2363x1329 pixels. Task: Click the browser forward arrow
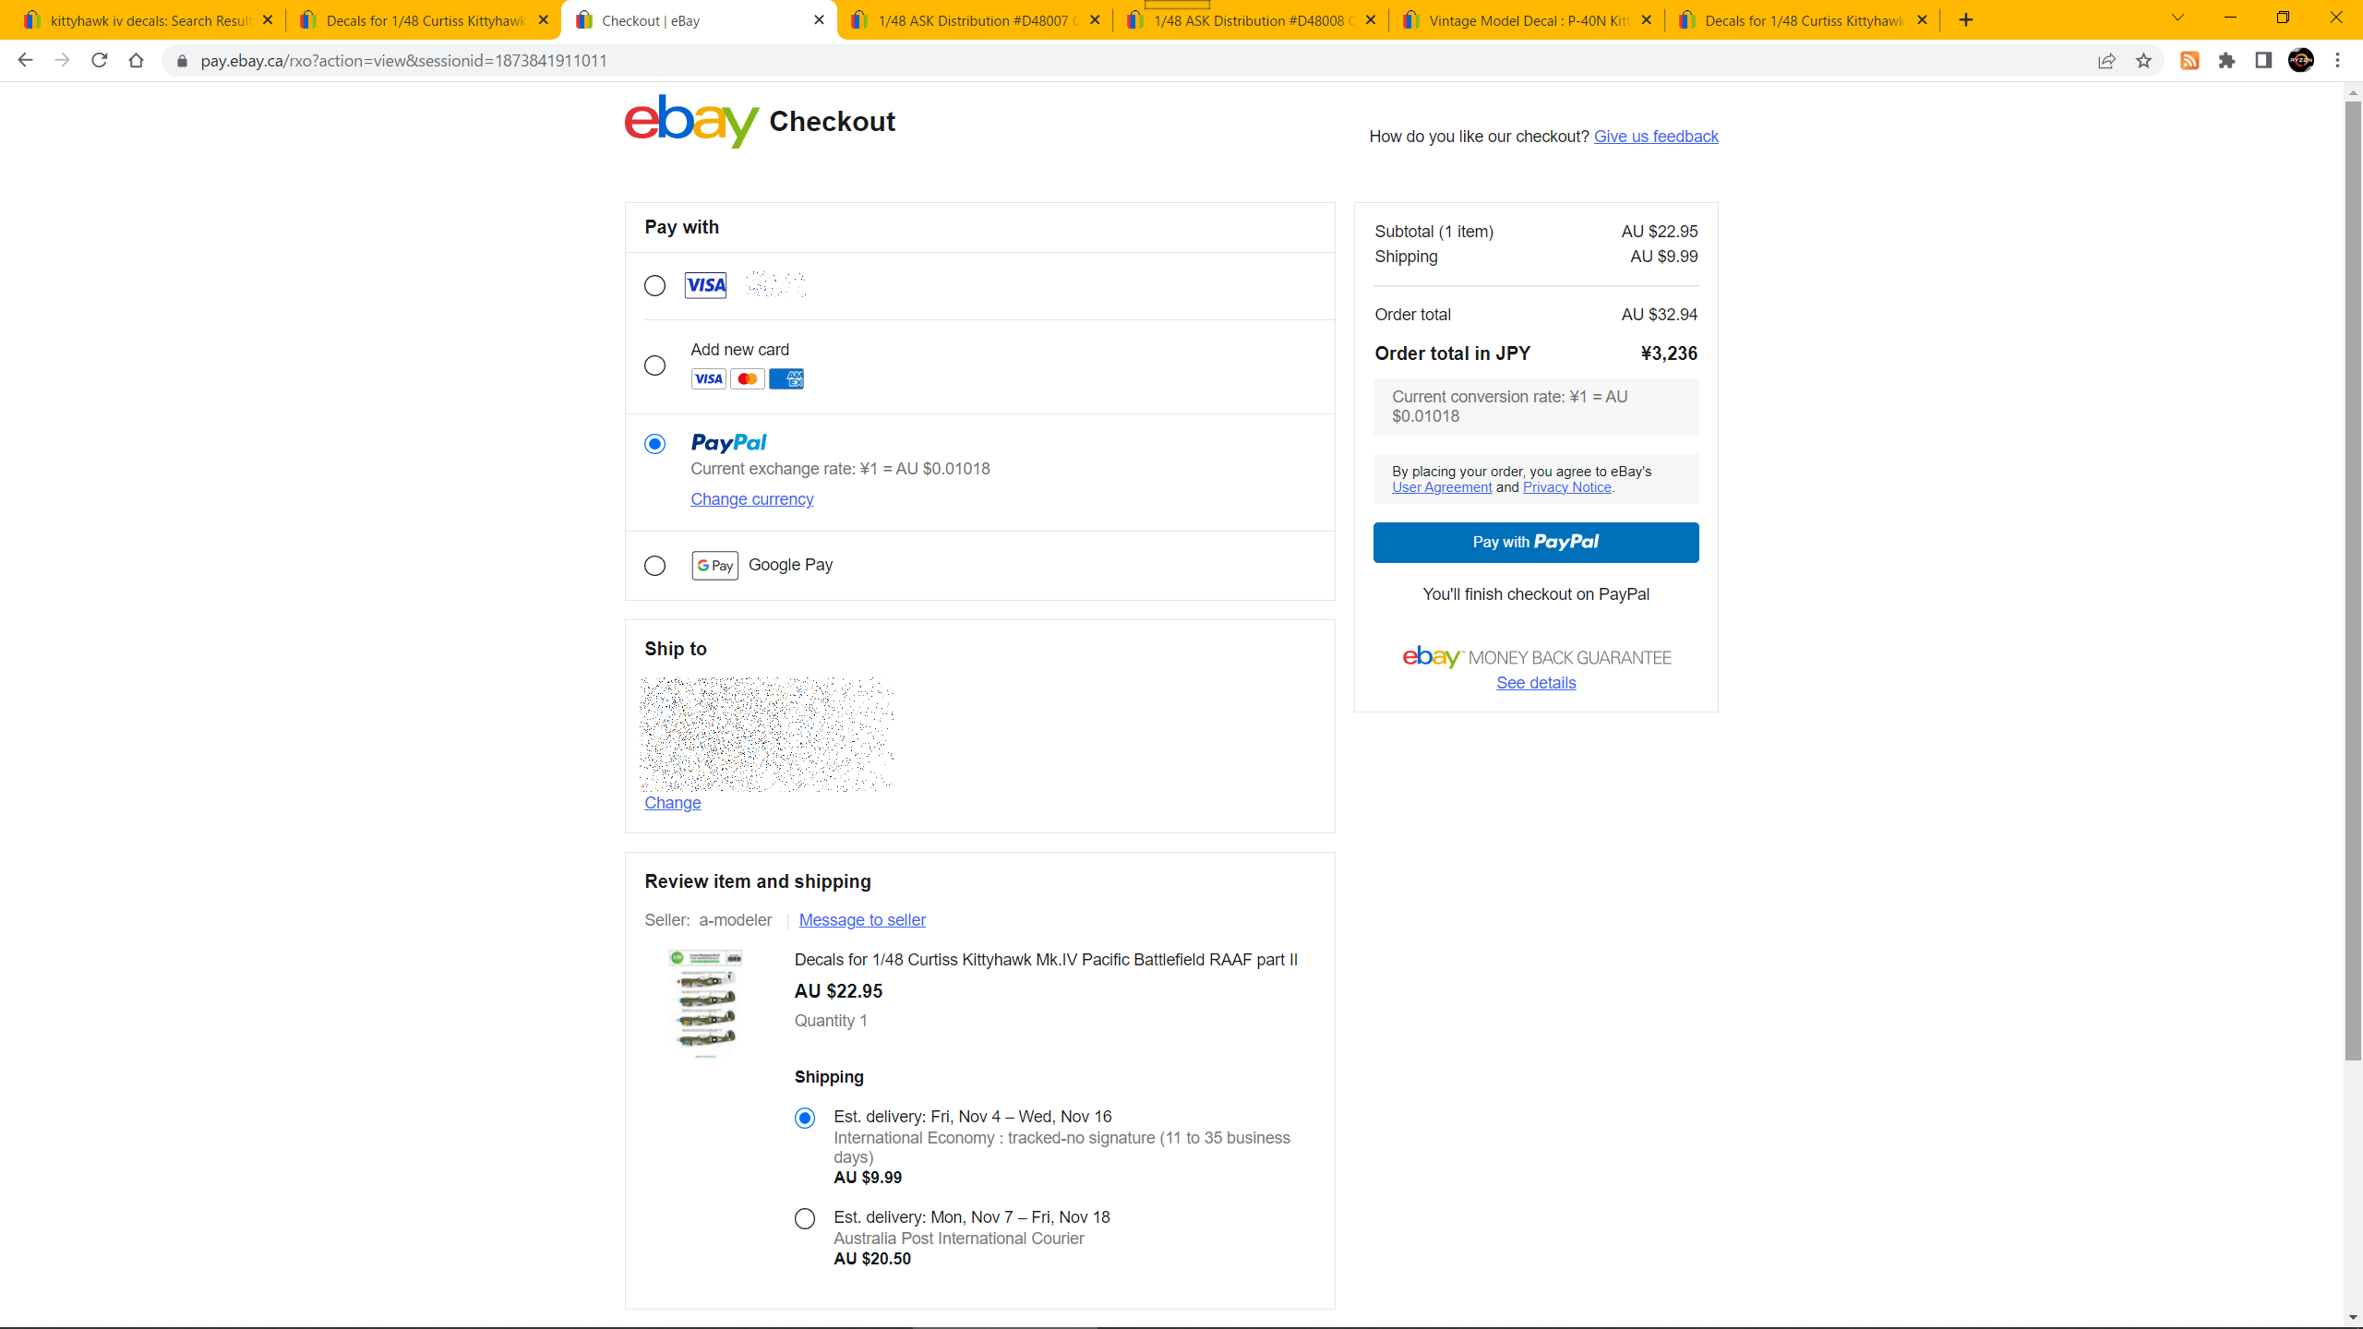[x=62, y=60]
